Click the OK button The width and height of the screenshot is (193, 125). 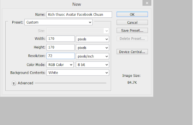click(132, 14)
